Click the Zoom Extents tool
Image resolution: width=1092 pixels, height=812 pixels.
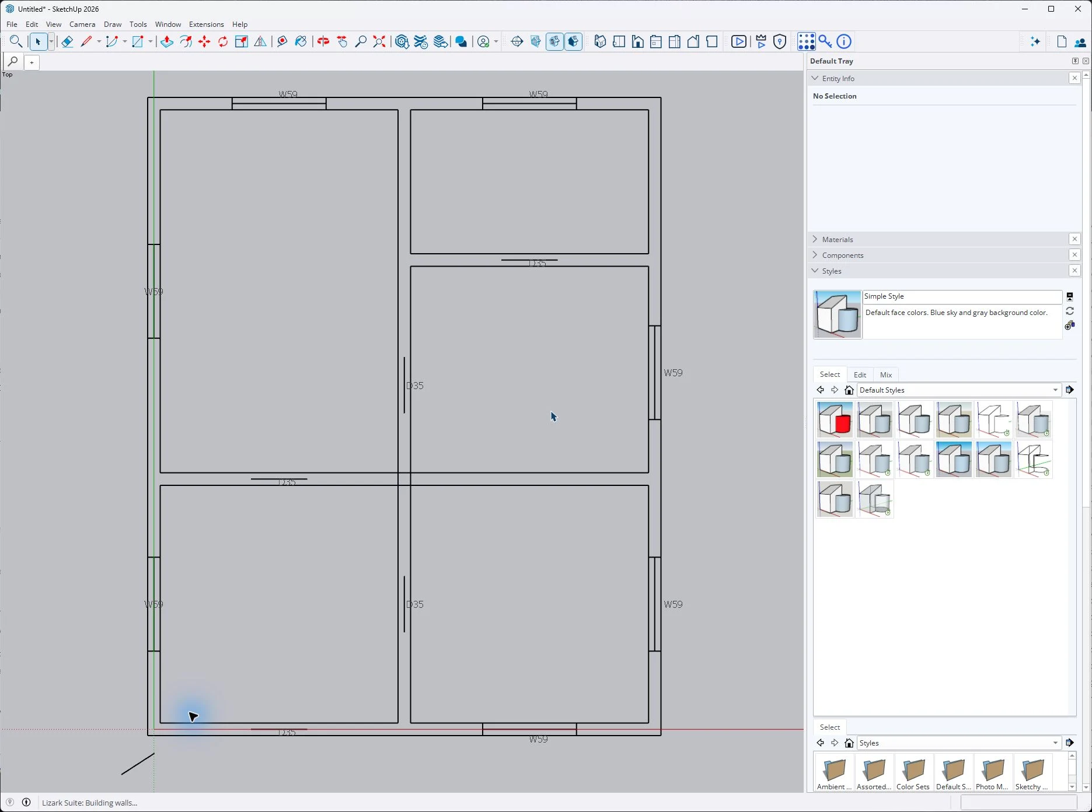coord(379,41)
